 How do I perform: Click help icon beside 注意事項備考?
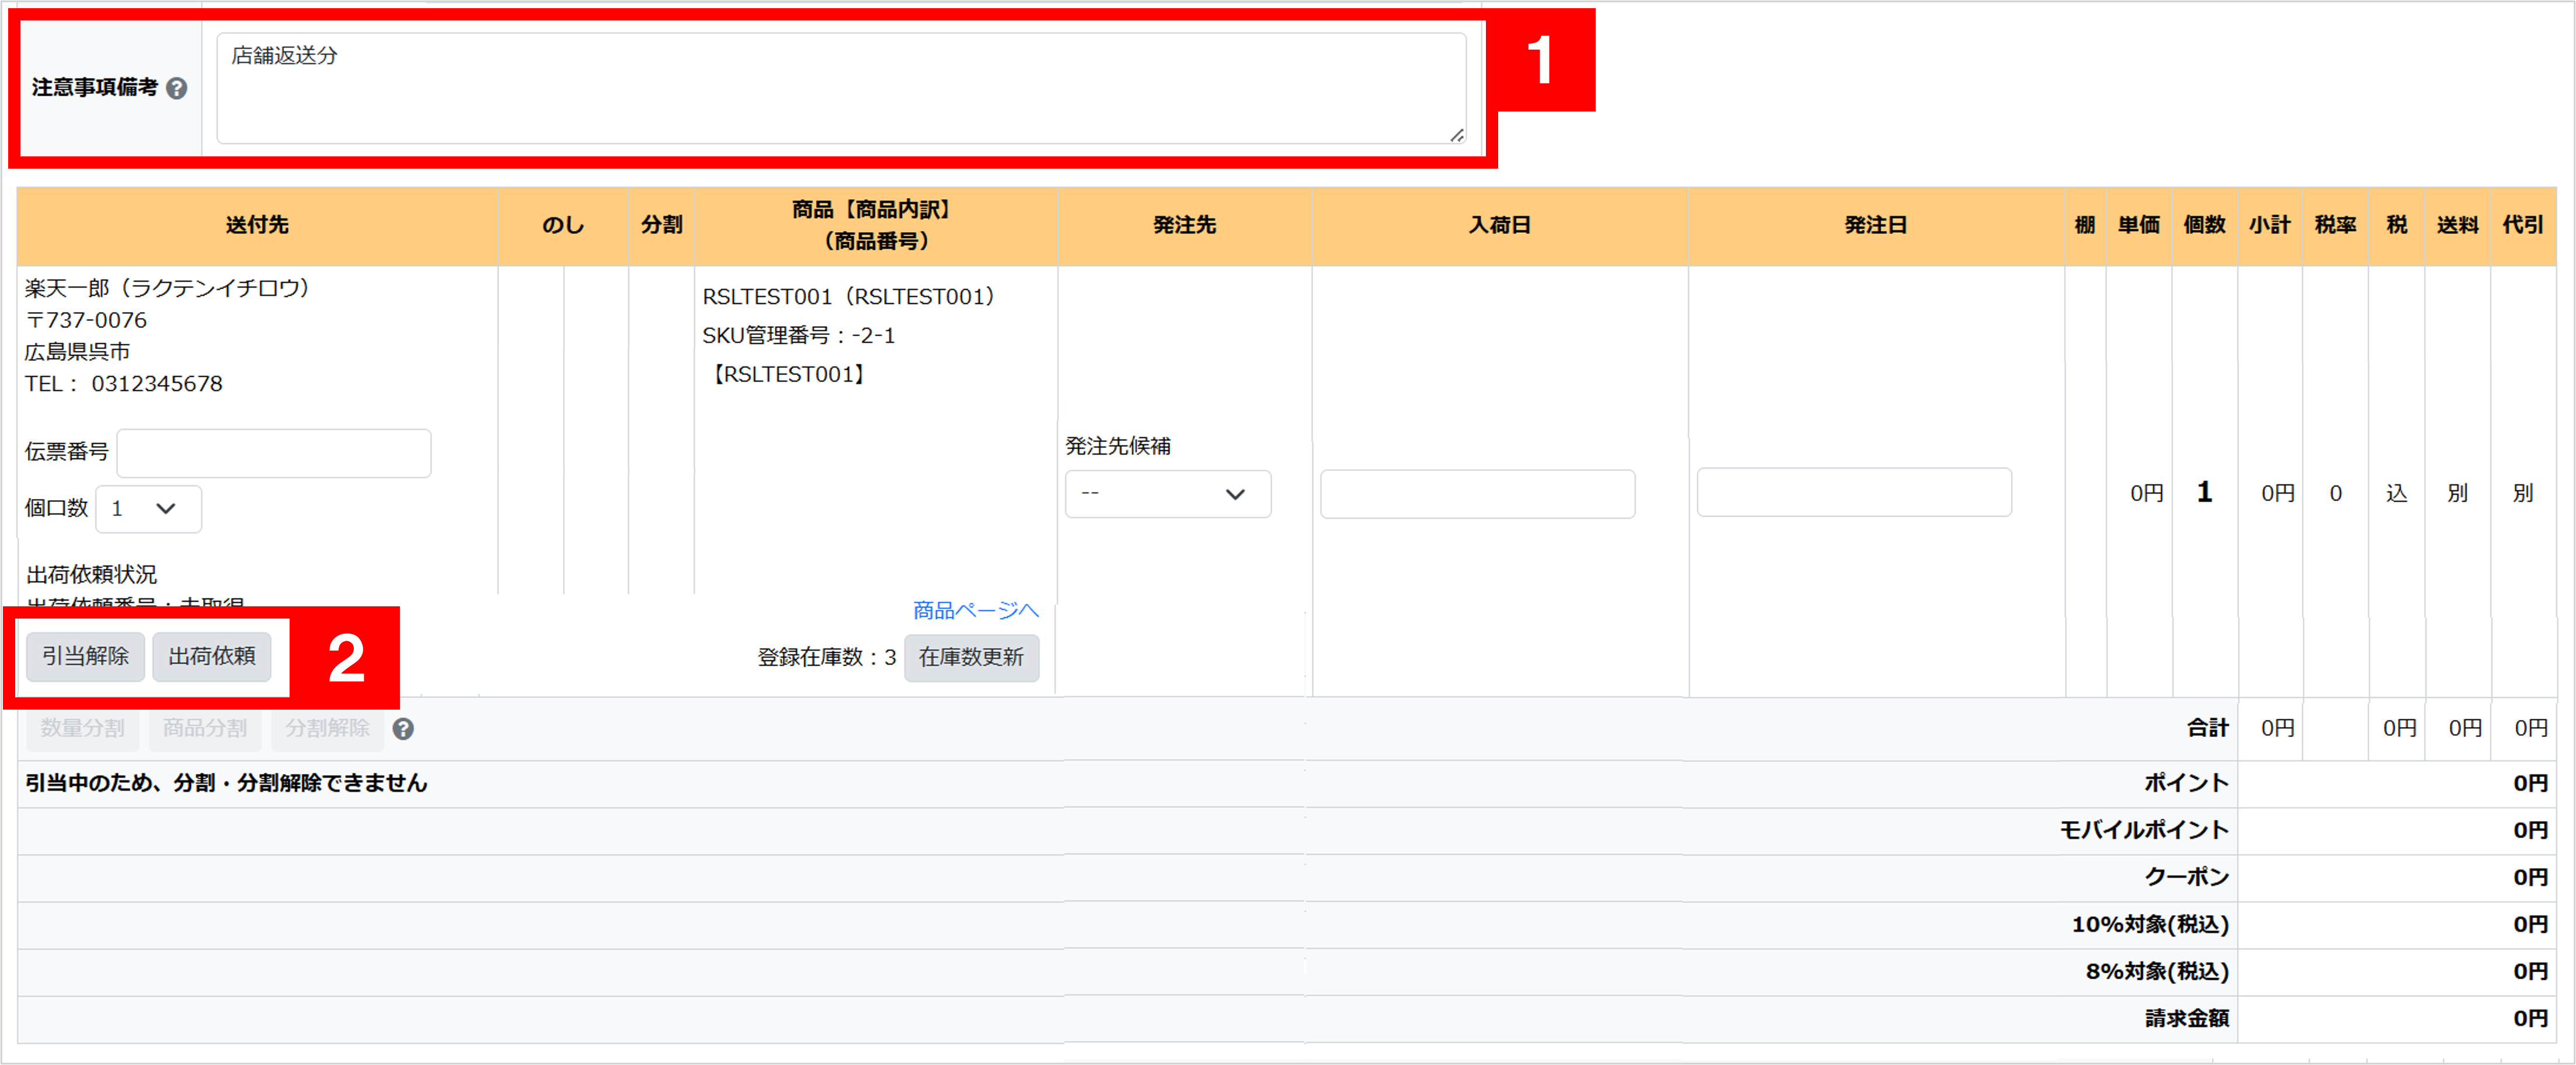pyautogui.click(x=177, y=88)
